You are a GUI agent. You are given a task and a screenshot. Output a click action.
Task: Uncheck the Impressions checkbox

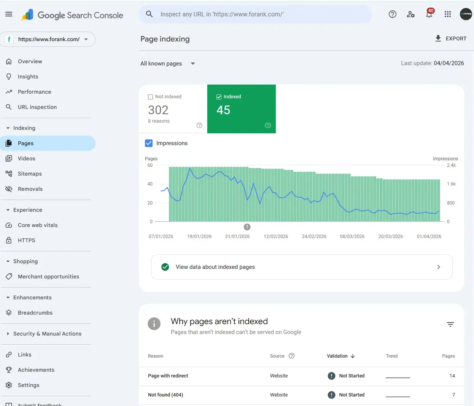click(x=149, y=143)
